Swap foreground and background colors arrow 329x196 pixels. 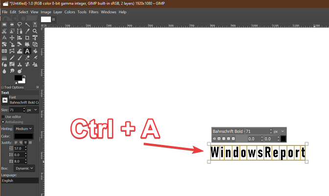click(x=24, y=76)
